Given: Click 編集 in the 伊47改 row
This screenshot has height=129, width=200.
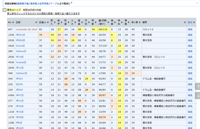Looking at the screenshot, I should click(x=190, y=95).
